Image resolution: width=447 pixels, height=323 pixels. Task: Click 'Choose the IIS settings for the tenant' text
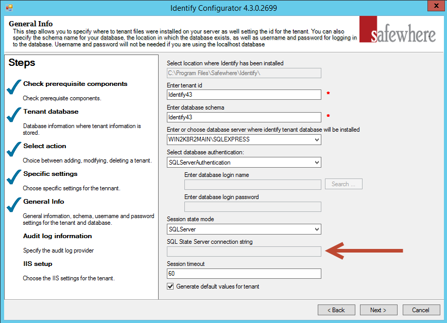68,278
